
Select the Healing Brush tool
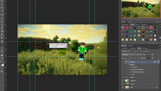pyautogui.click(x=2, y=15)
